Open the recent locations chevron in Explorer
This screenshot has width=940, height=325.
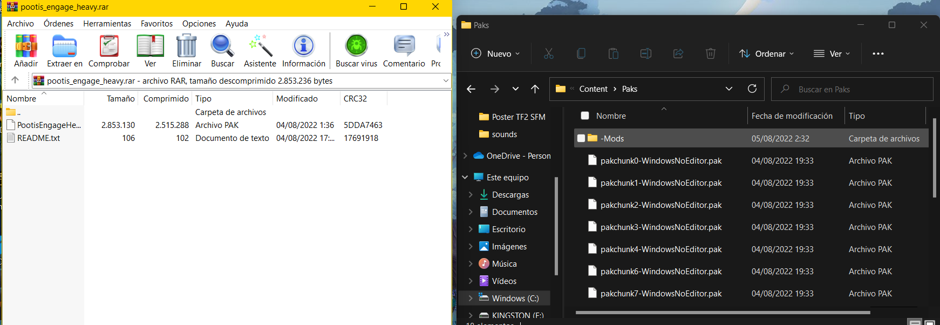pyautogui.click(x=515, y=89)
